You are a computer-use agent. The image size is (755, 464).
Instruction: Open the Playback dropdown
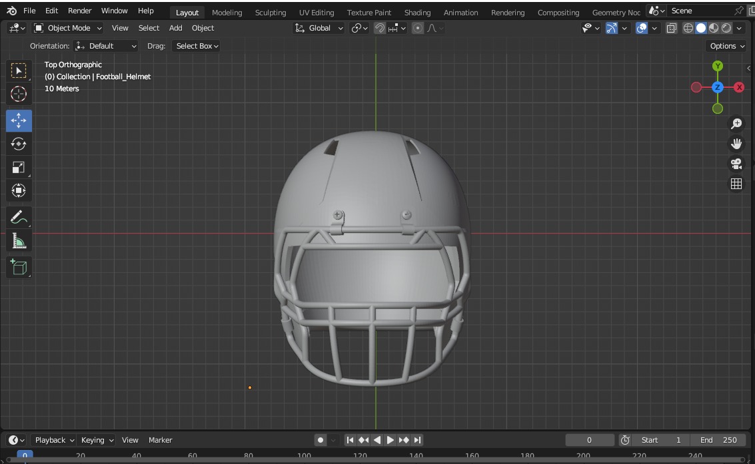point(54,440)
